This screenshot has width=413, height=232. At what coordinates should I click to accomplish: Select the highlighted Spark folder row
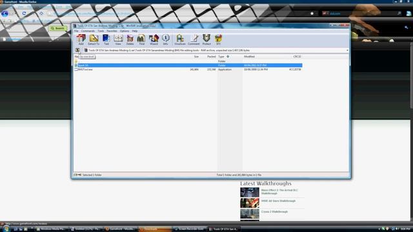(x=188, y=65)
